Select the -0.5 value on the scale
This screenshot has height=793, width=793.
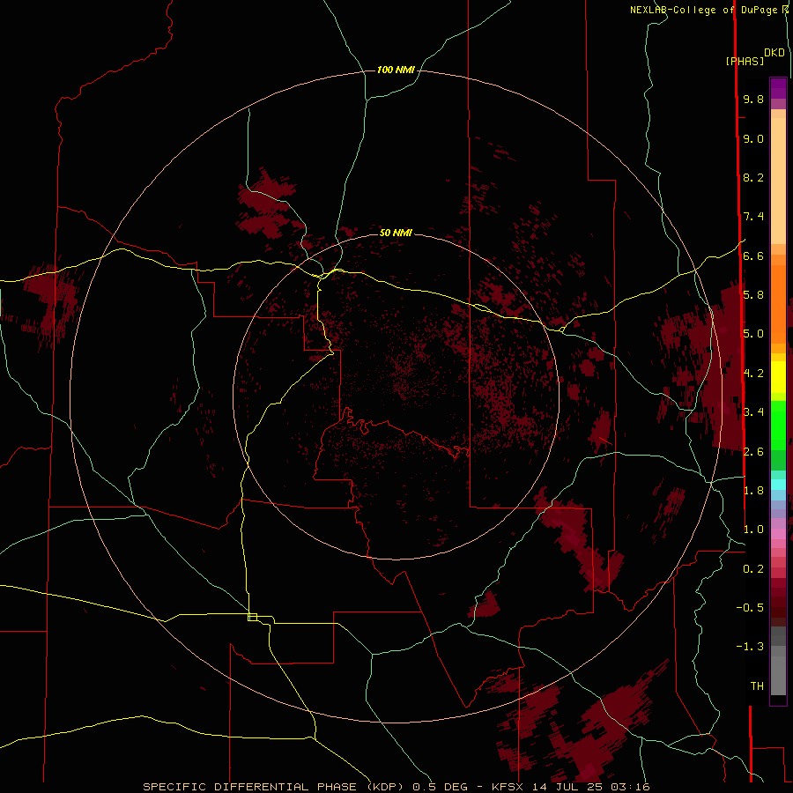tap(750, 608)
